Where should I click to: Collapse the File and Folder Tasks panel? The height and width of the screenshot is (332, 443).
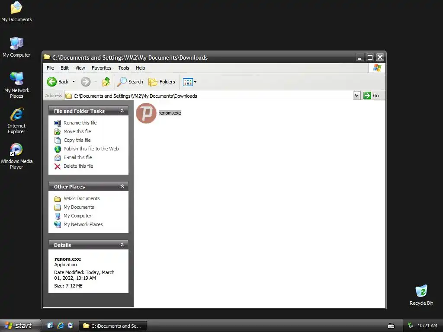click(122, 111)
